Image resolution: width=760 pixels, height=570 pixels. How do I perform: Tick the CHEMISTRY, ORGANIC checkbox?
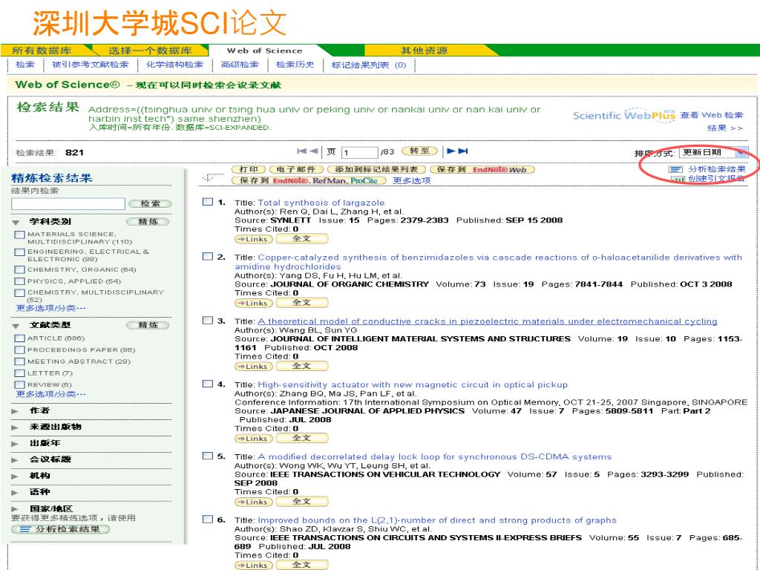(x=19, y=269)
